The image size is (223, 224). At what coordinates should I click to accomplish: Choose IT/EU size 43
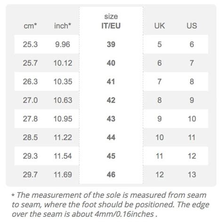point(111,119)
